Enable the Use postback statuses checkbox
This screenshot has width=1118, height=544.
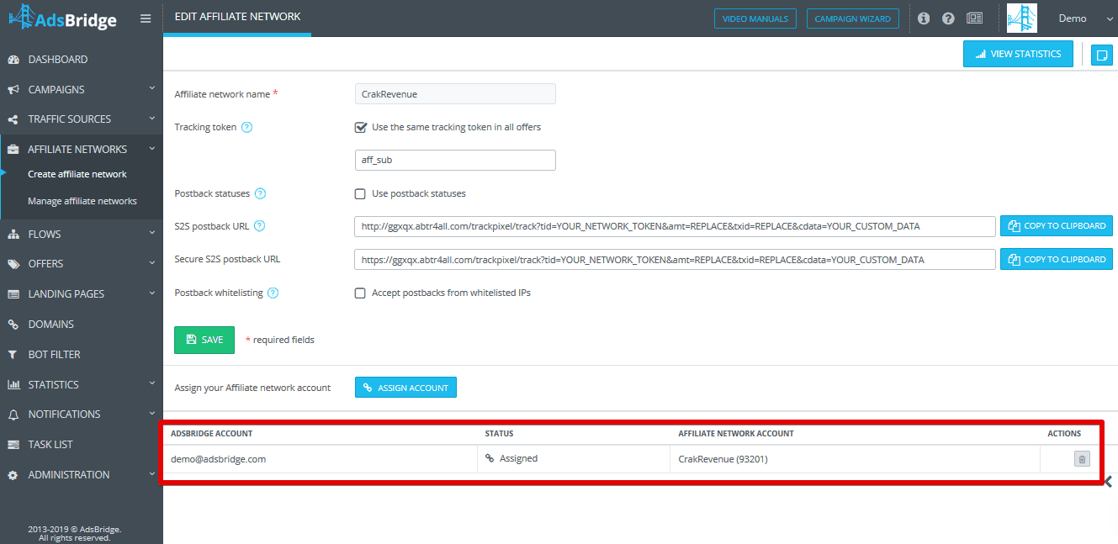pyautogui.click(x=360, y=193)
